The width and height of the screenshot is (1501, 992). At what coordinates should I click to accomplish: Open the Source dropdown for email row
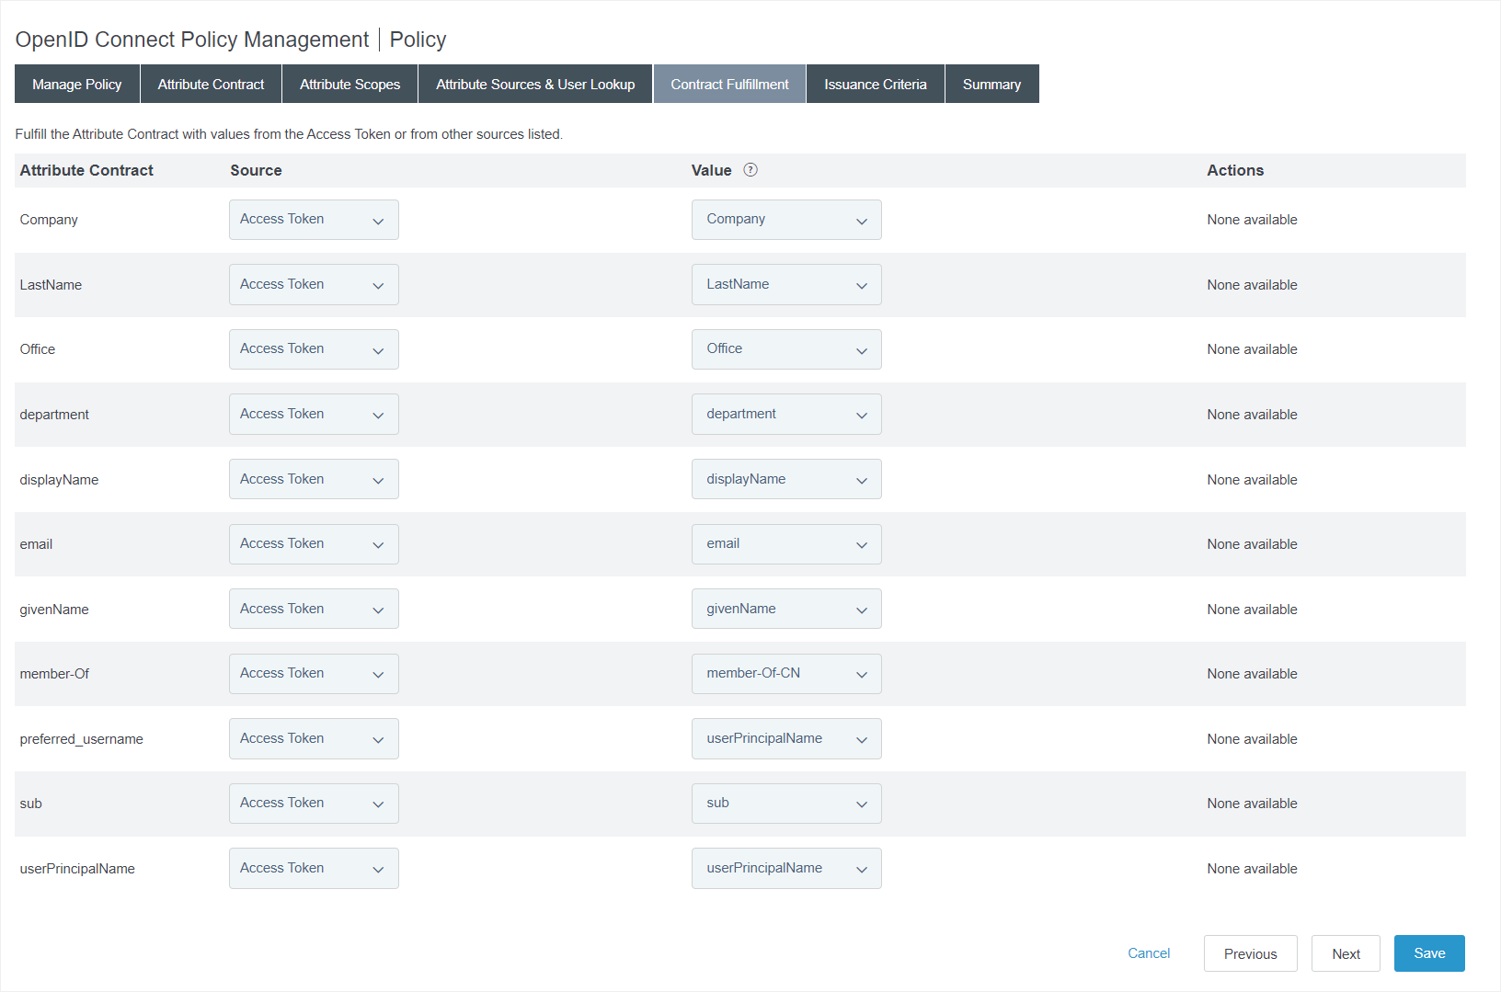314,544
